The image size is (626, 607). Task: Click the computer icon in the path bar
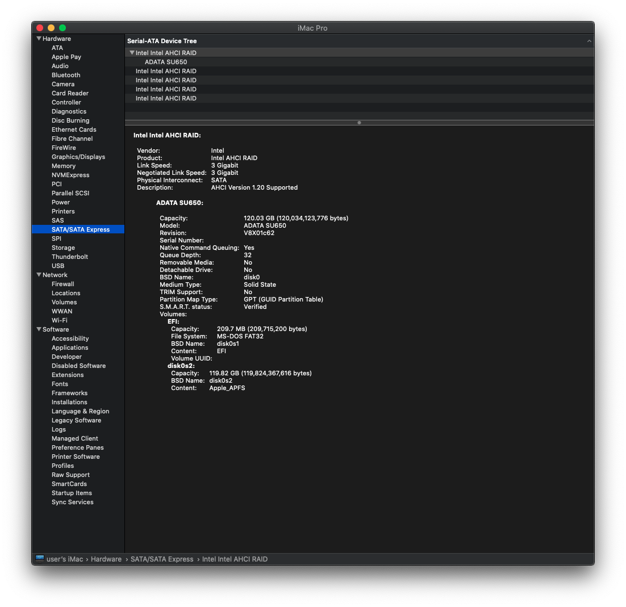(x=40, y=559)
